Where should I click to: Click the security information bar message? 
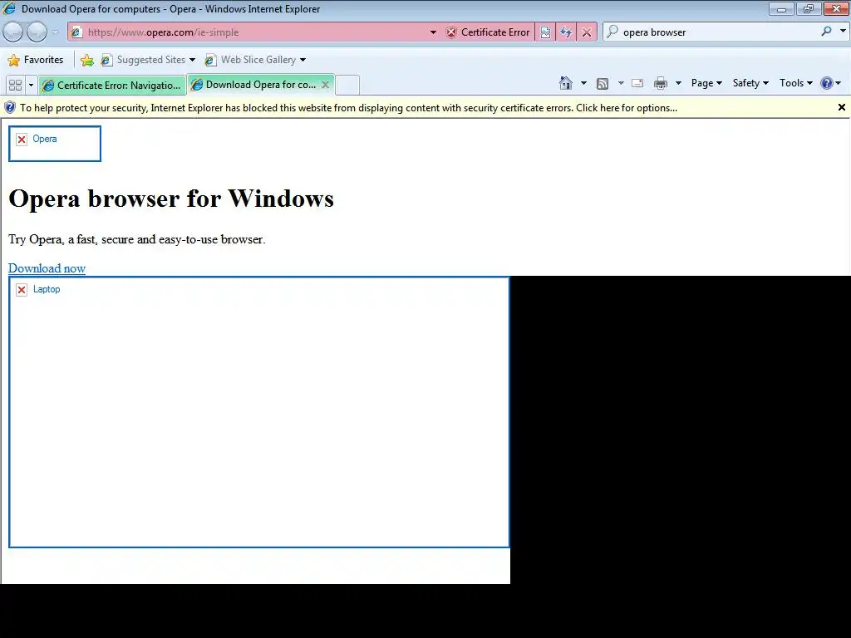[348, 108]
